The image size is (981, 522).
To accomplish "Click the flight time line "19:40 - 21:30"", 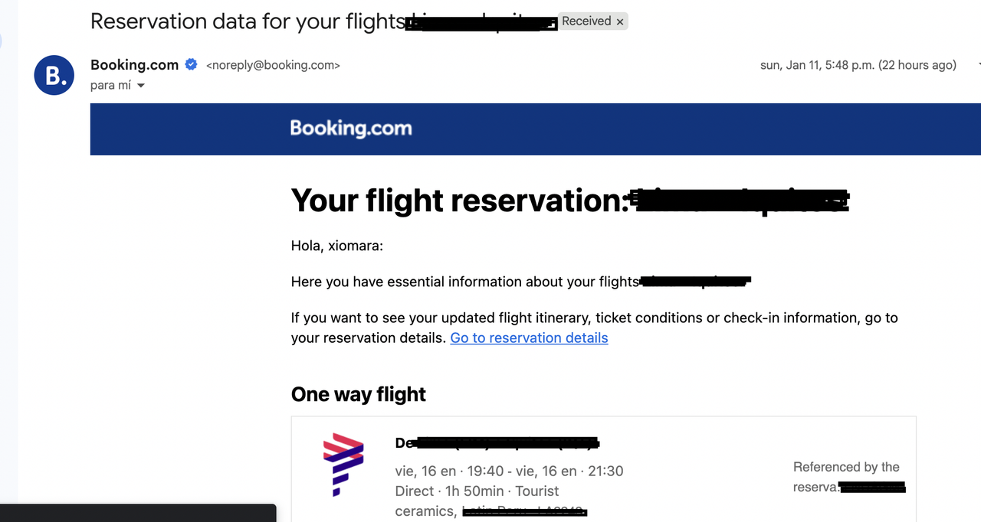I will (509, 471).
